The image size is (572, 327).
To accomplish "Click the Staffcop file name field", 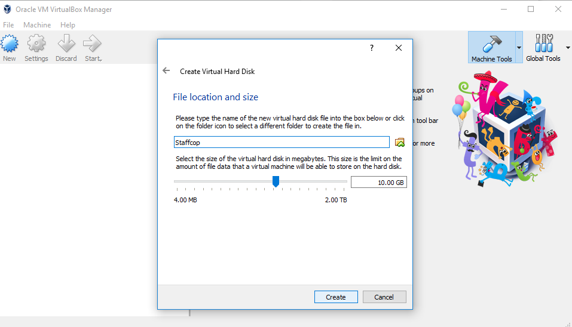I will [282, 143].
